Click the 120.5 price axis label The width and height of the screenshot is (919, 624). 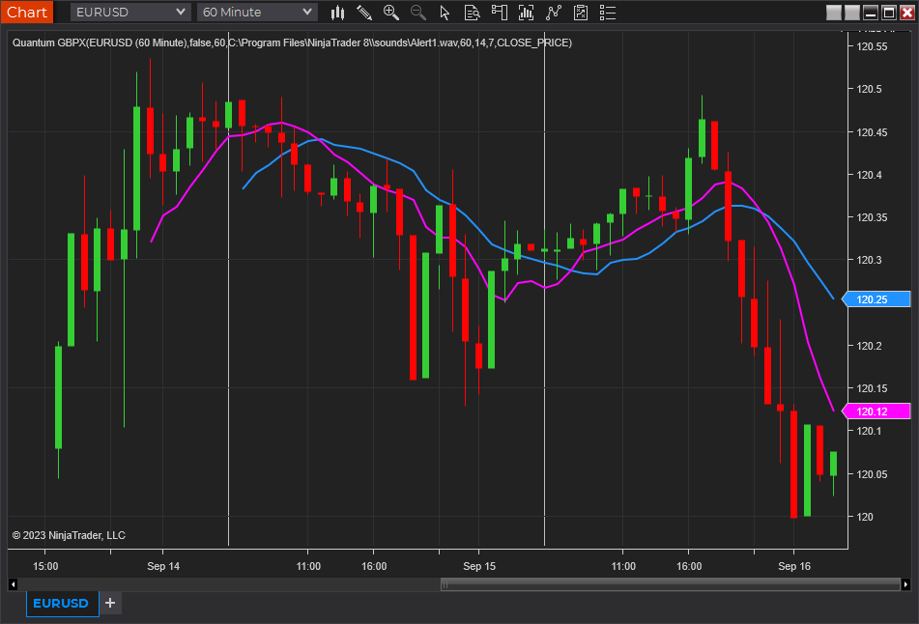(869, 89)
